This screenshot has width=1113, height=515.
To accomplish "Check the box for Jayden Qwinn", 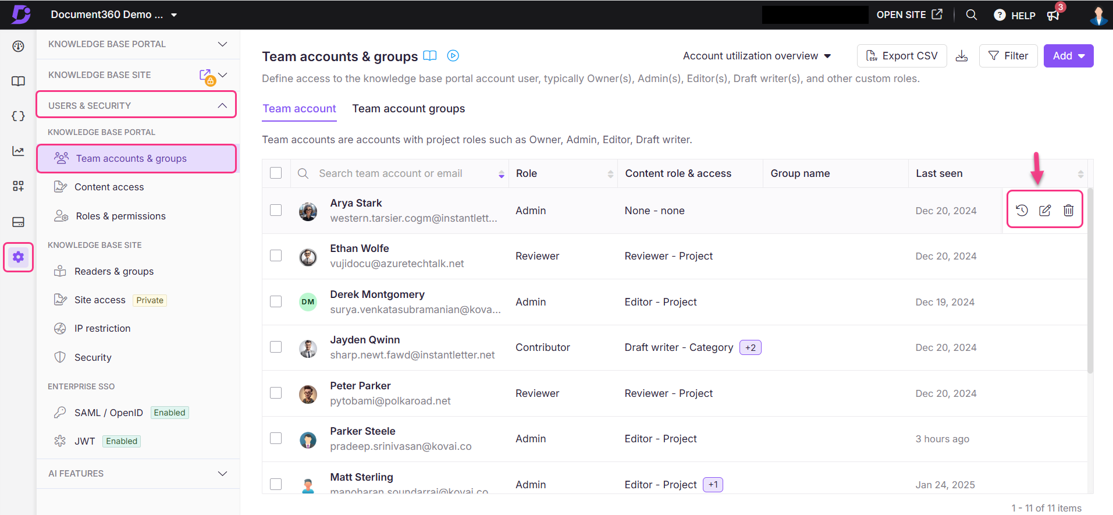I will 276,347.
